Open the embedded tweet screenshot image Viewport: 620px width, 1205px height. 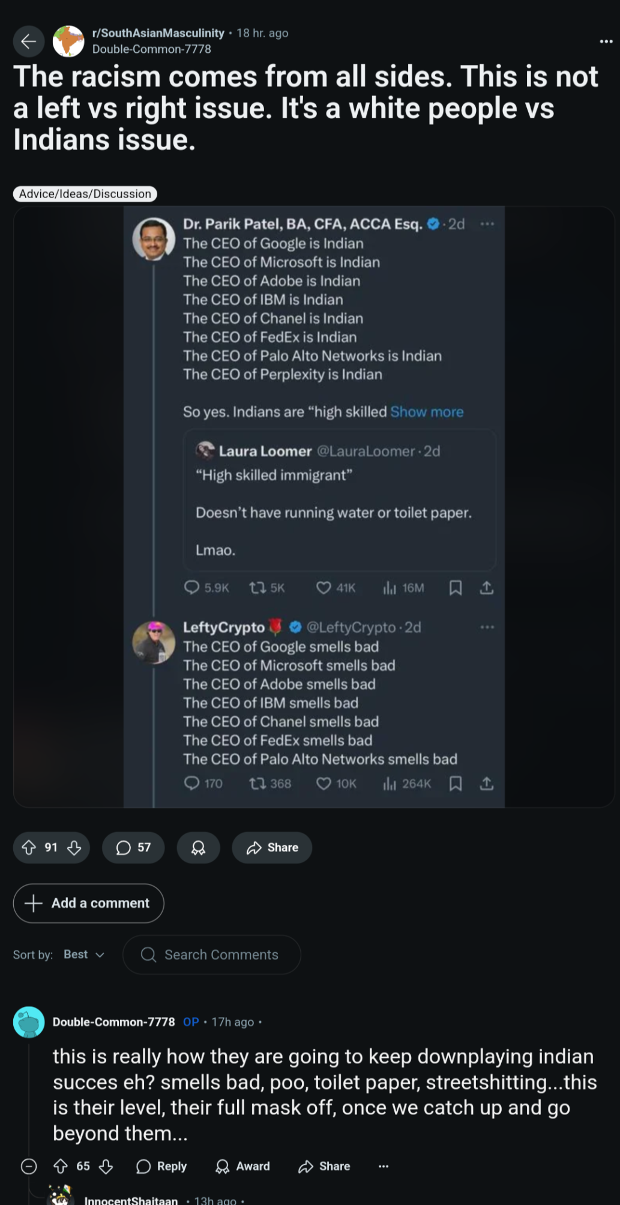pos(314,507)
